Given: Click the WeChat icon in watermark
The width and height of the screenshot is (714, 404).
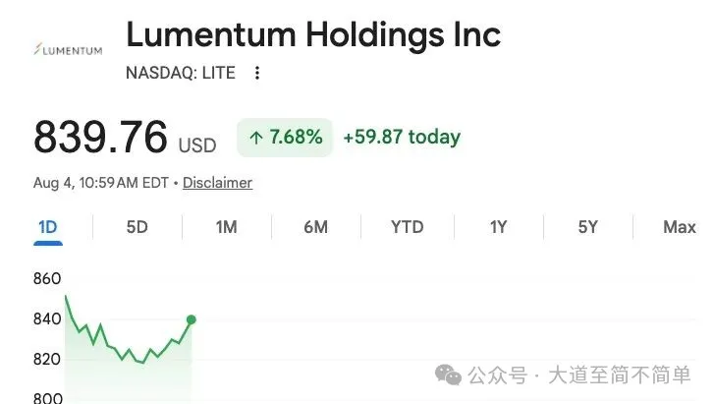Looking at the screenshot, I should (x=448, y=375).
